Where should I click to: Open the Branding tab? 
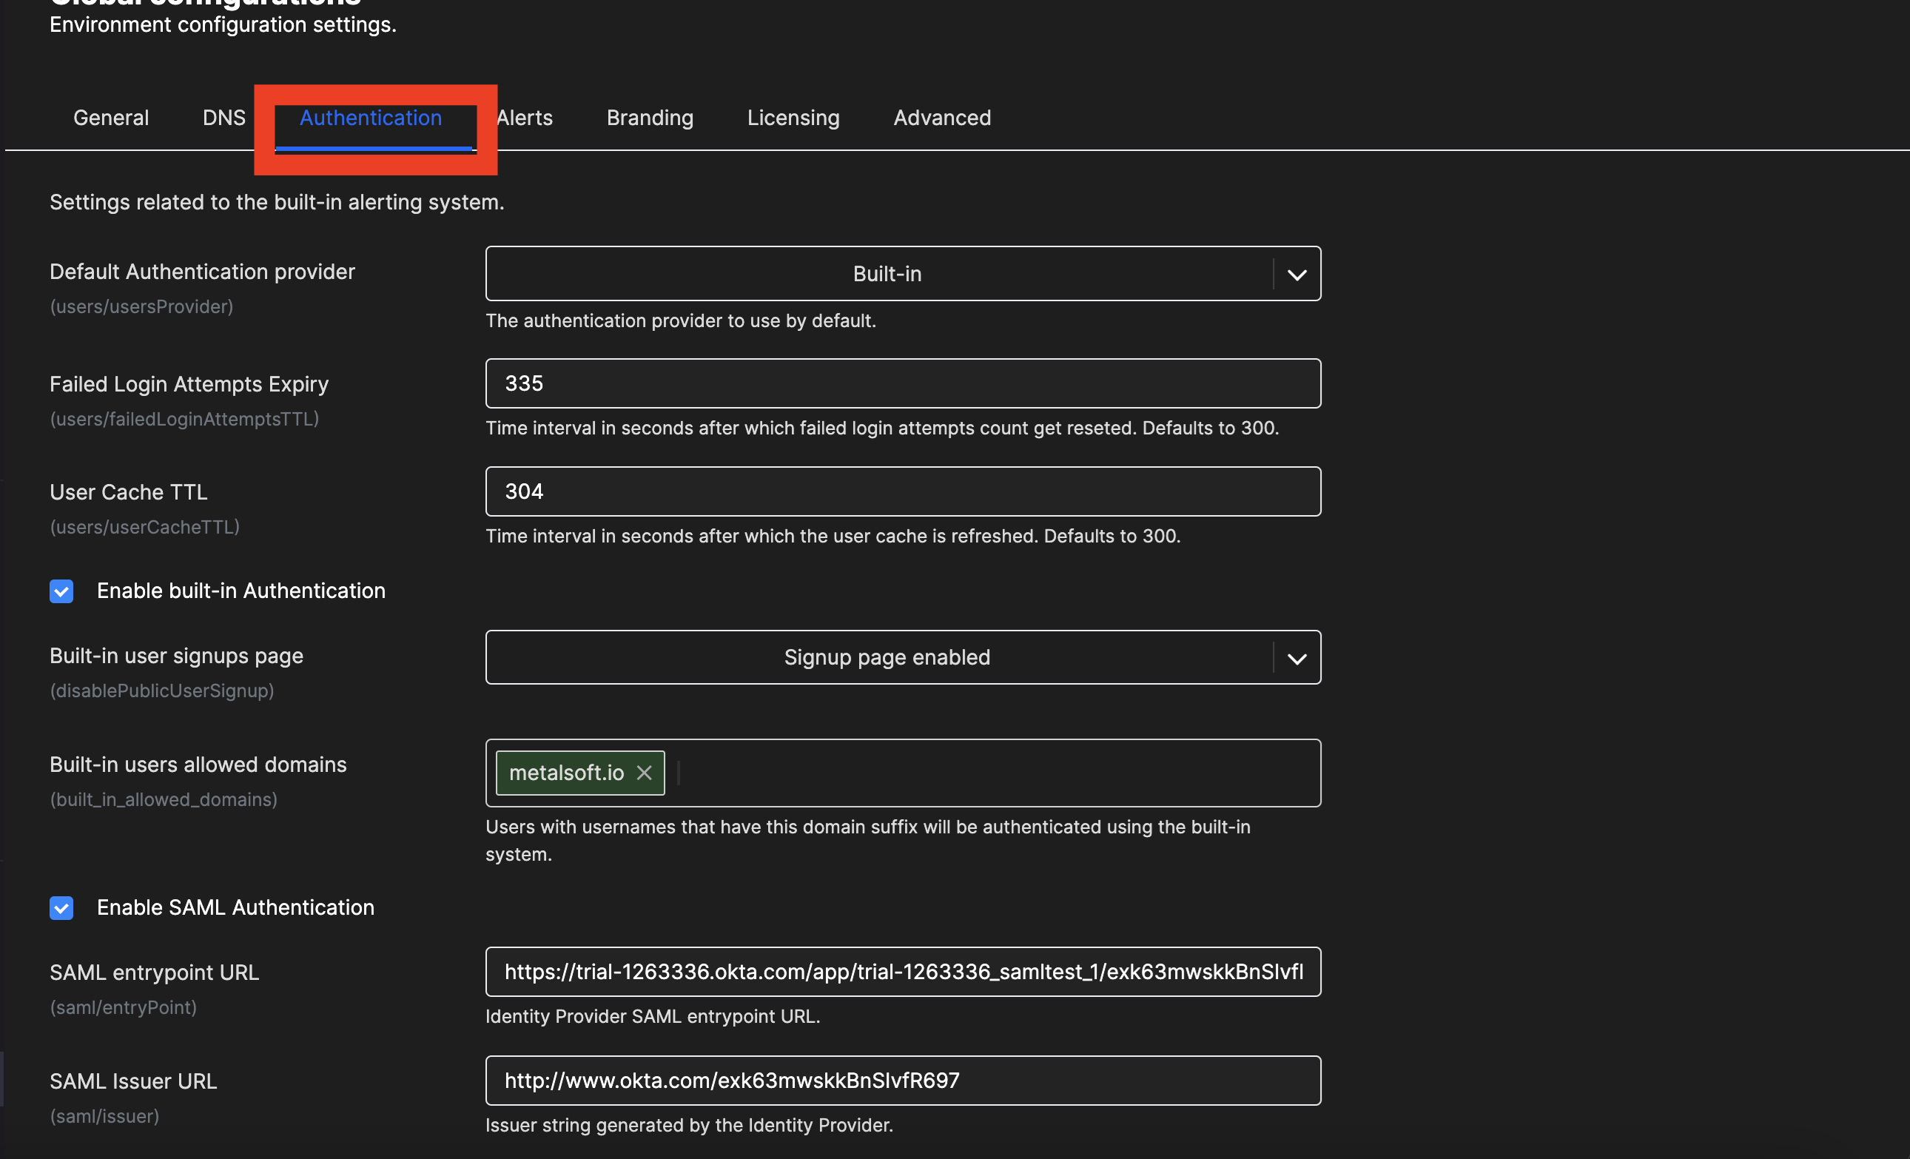click(650, 118)
